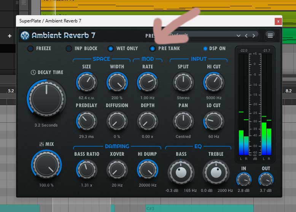Click the 0.0 dB treble gain value

207,190
